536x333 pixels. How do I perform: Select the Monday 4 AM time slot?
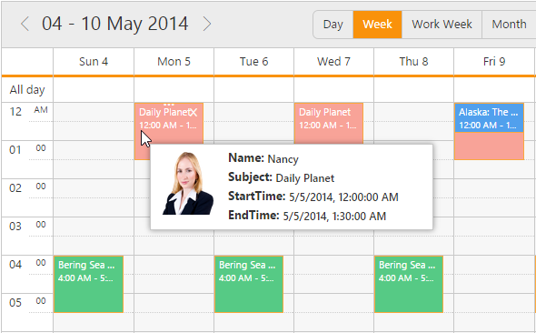tap(174, 265)
